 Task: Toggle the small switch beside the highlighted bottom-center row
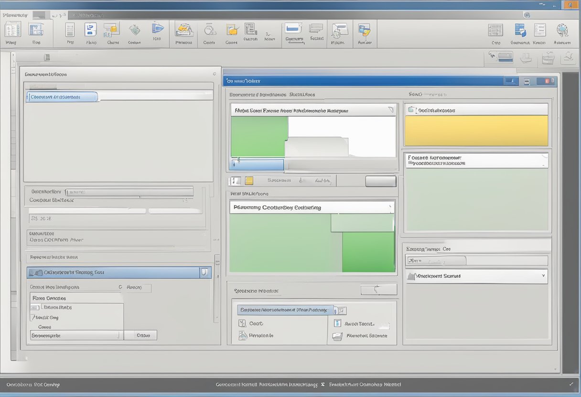335,310
